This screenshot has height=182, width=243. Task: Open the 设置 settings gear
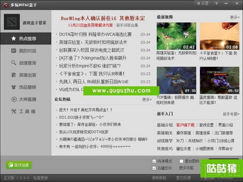tap(203, 3)
